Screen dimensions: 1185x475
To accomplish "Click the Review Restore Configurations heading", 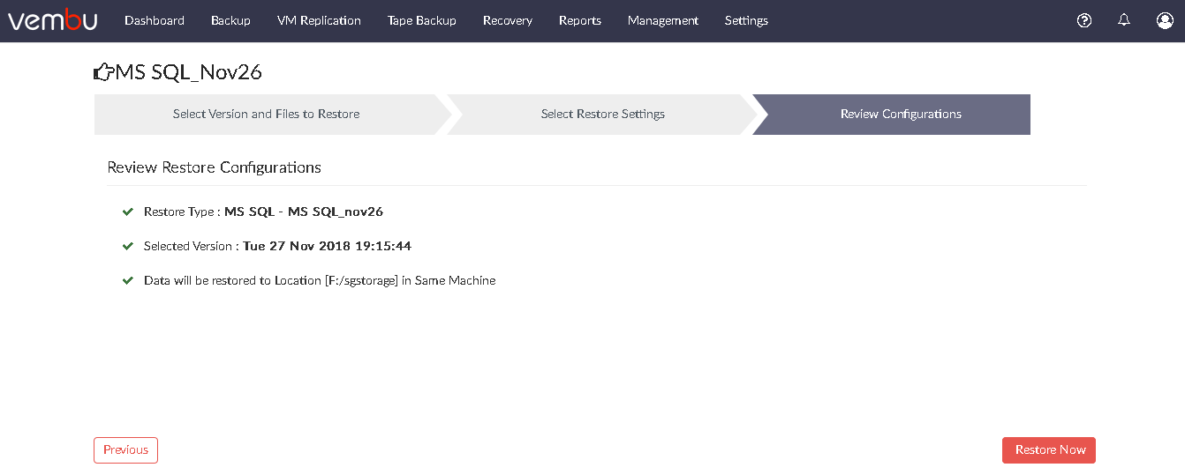I will pyautogui.click(x=215, y=167).
